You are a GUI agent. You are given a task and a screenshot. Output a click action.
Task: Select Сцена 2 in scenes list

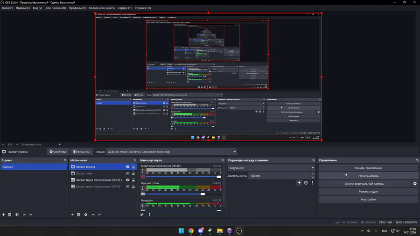pyautogui.click(x=34, y=167)
